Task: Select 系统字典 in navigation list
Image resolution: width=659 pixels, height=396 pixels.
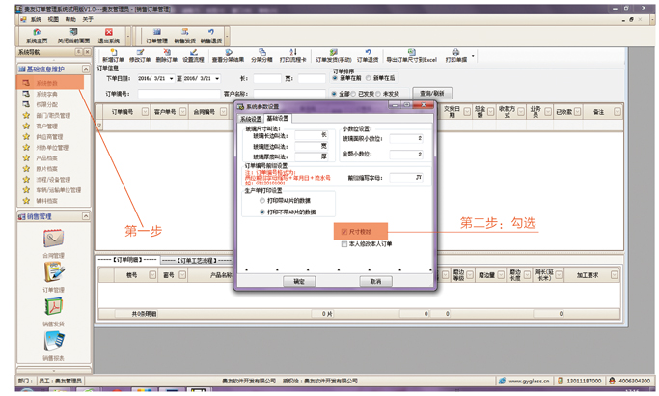Action: [46, 95]
